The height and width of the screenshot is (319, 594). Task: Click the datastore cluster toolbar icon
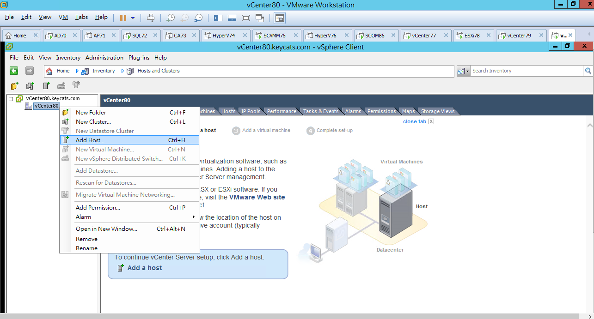(76, 85)
